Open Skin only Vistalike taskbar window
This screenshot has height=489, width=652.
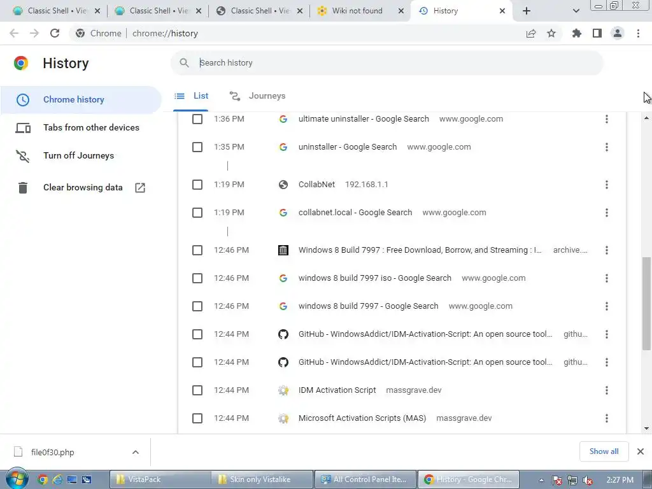point(263,479)
